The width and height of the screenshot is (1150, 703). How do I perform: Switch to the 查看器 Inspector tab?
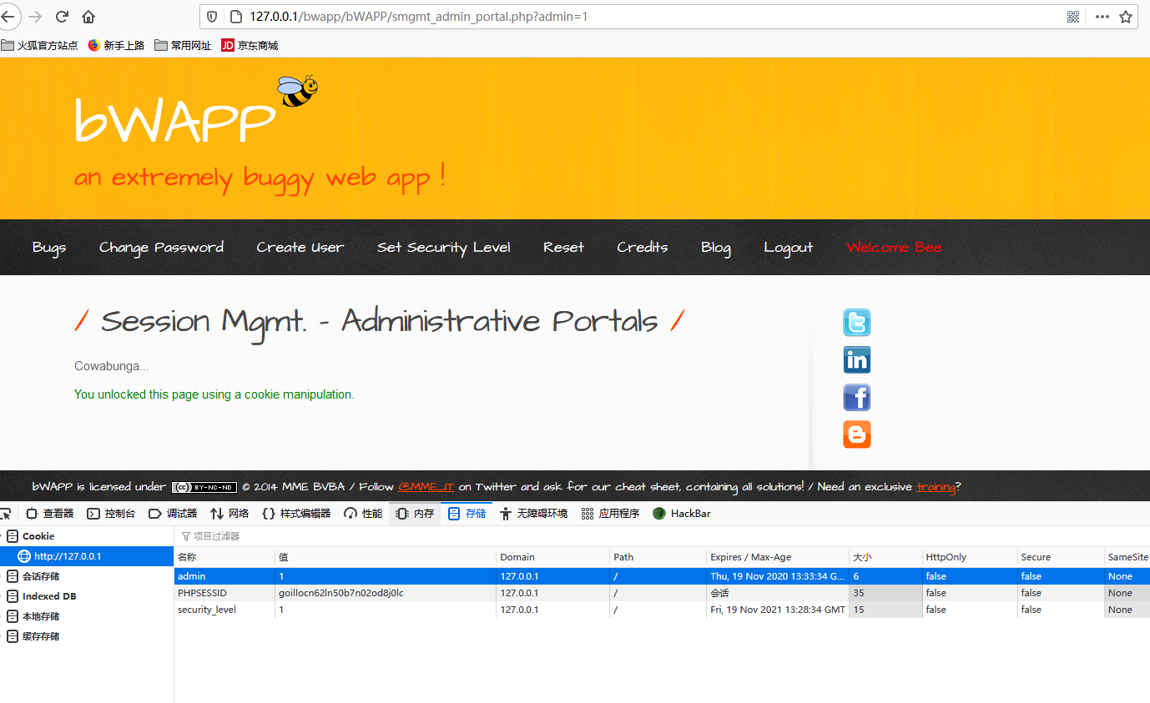[49, 514]
